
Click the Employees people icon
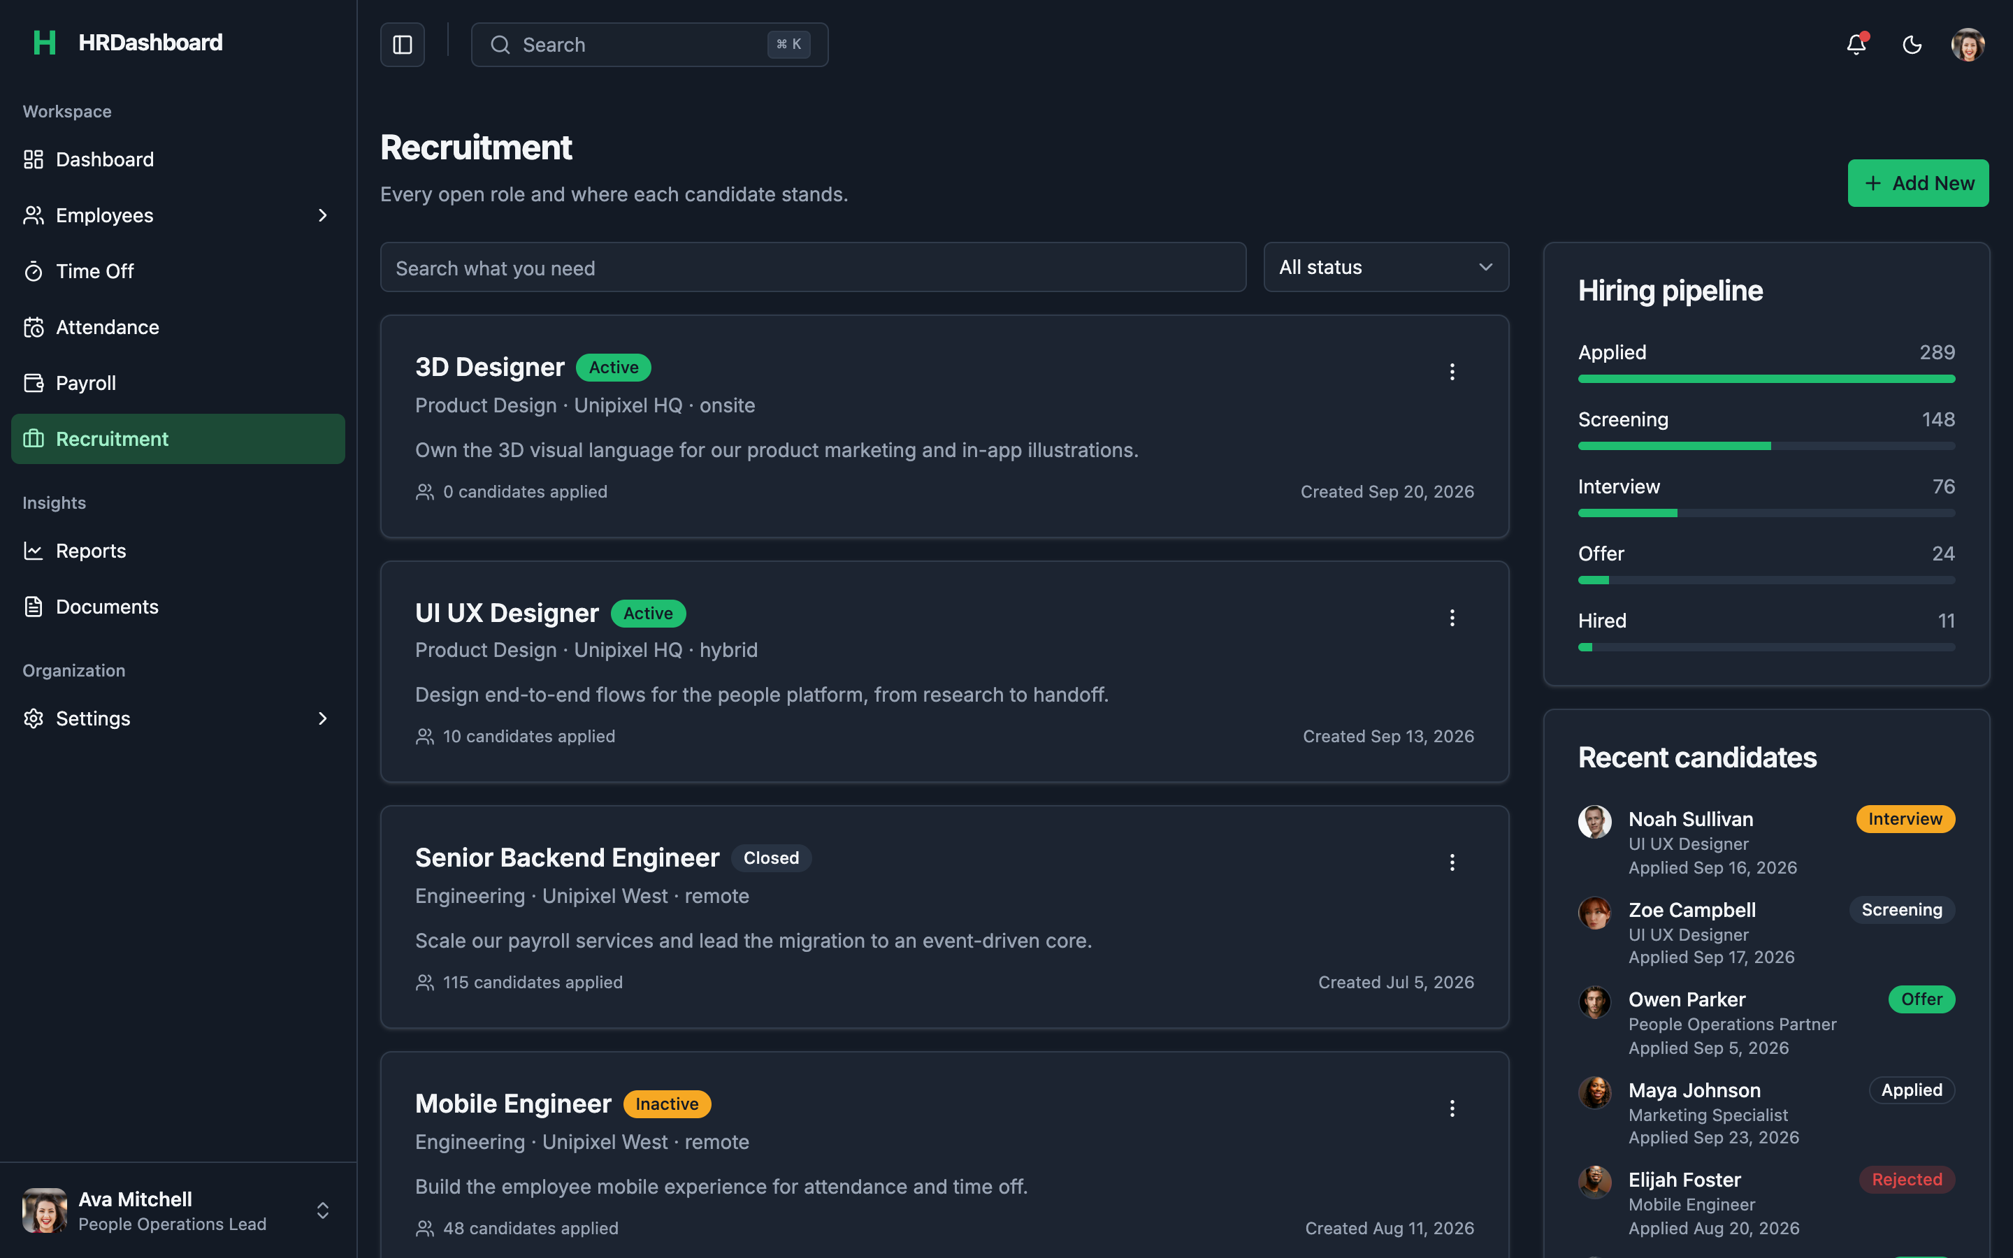coord(34,215)
